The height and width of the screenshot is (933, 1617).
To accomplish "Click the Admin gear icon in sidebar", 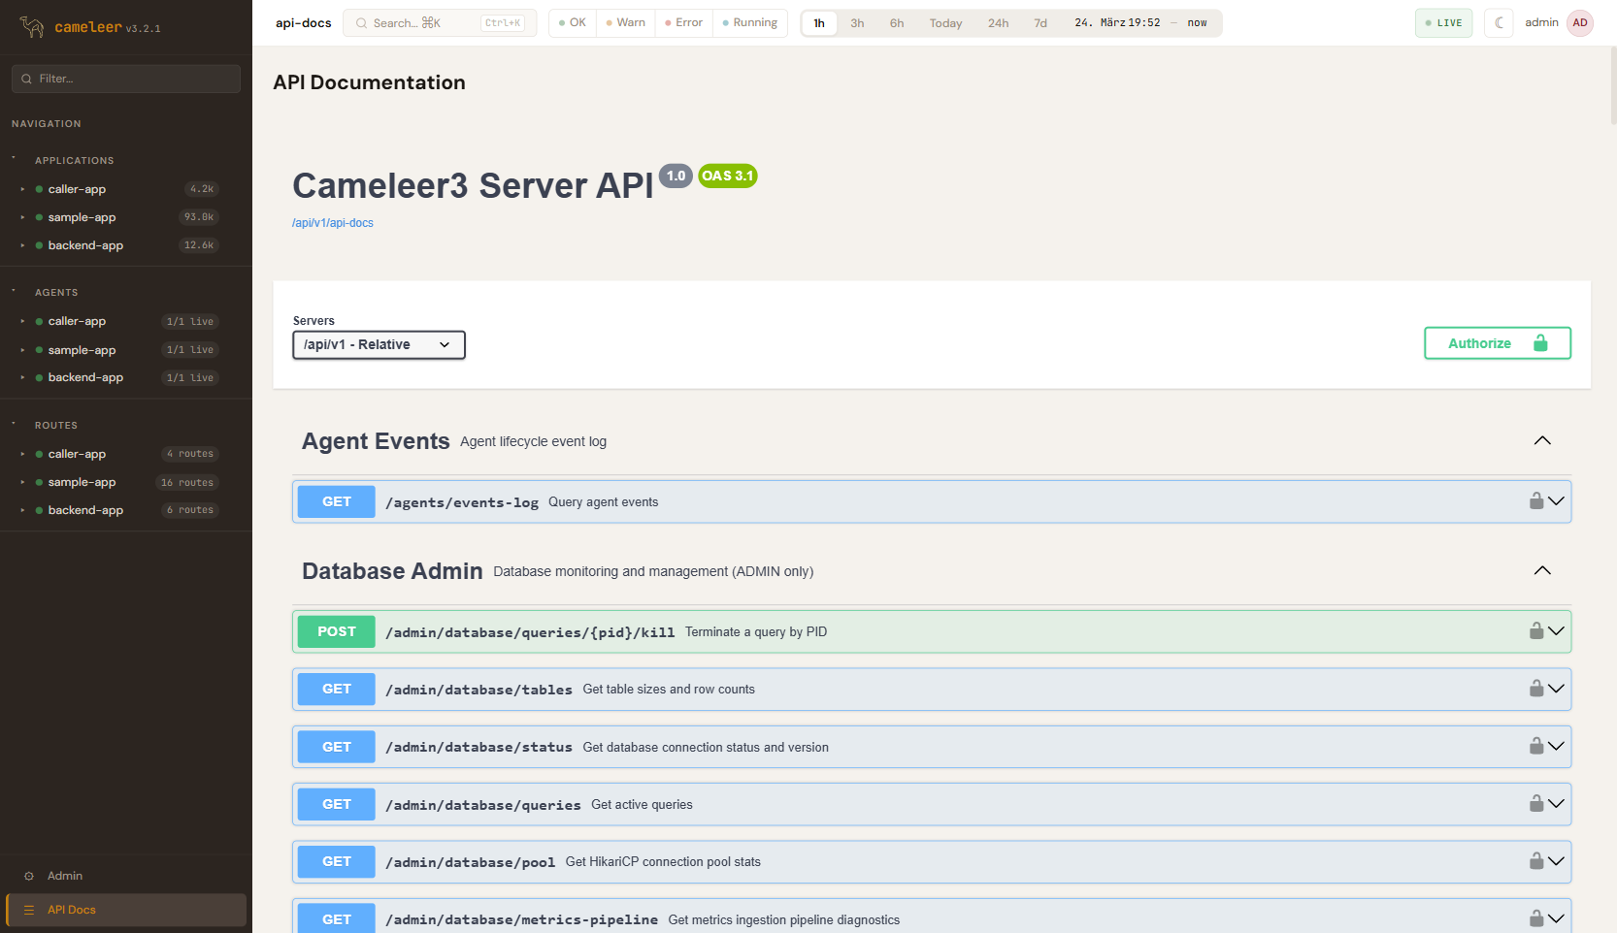I will [x=29, y=876].
